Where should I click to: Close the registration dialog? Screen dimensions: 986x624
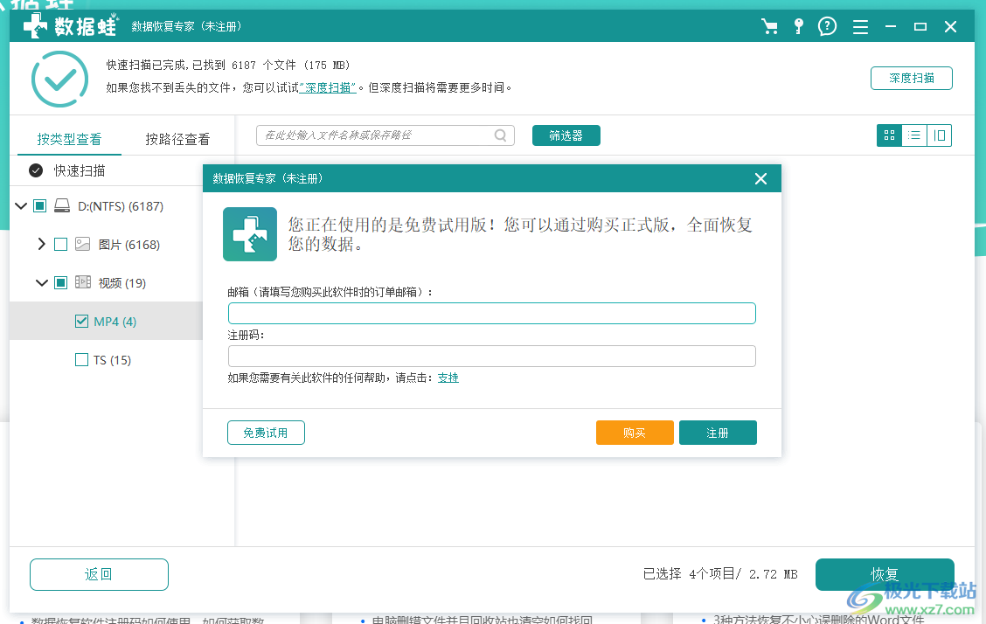(x=760, y=179)
